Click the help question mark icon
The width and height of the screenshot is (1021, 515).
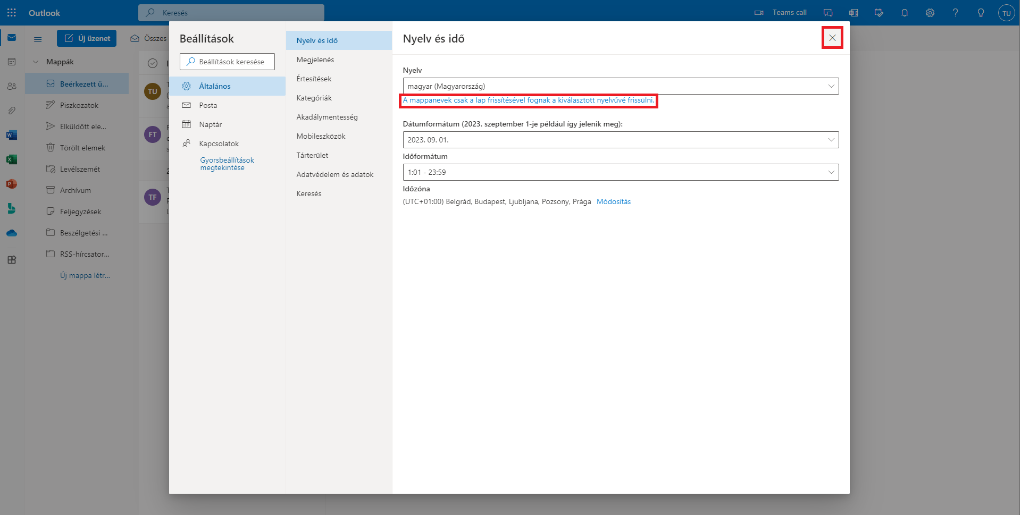tap(955, 13)
